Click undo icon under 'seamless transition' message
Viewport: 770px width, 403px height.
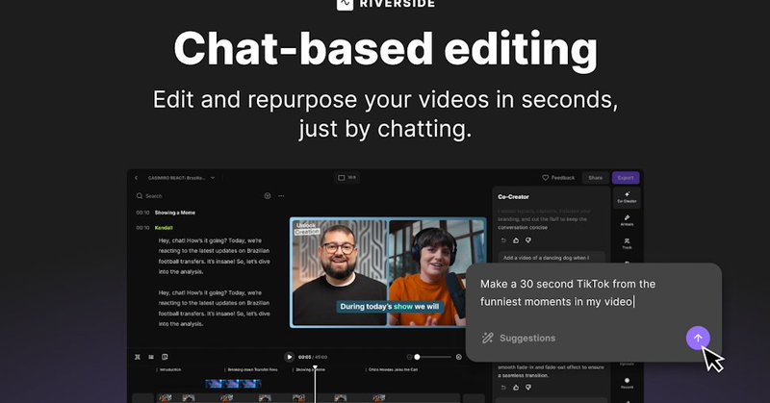point(503,388)
